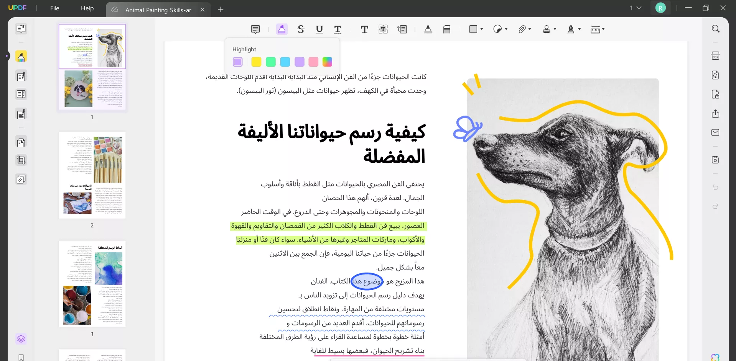This screenshot has width=736, height=361.
Task: Pick the green highlight color
Action: click(x=271, y=62)
